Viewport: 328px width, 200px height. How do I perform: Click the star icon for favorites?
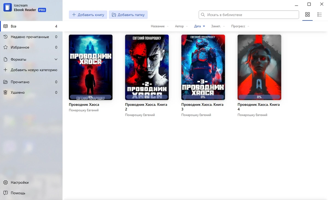tap(5, 47)
